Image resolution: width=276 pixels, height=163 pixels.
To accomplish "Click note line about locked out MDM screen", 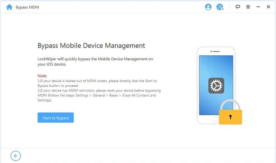I will 97,83.
